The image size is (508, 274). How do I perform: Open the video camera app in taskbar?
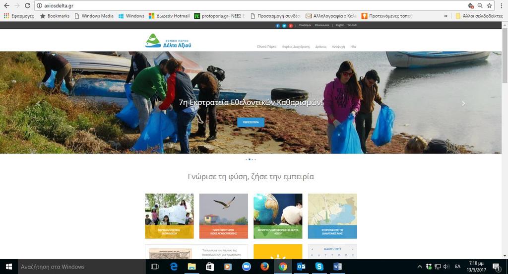pyautogui.click(x=247, y=267)
